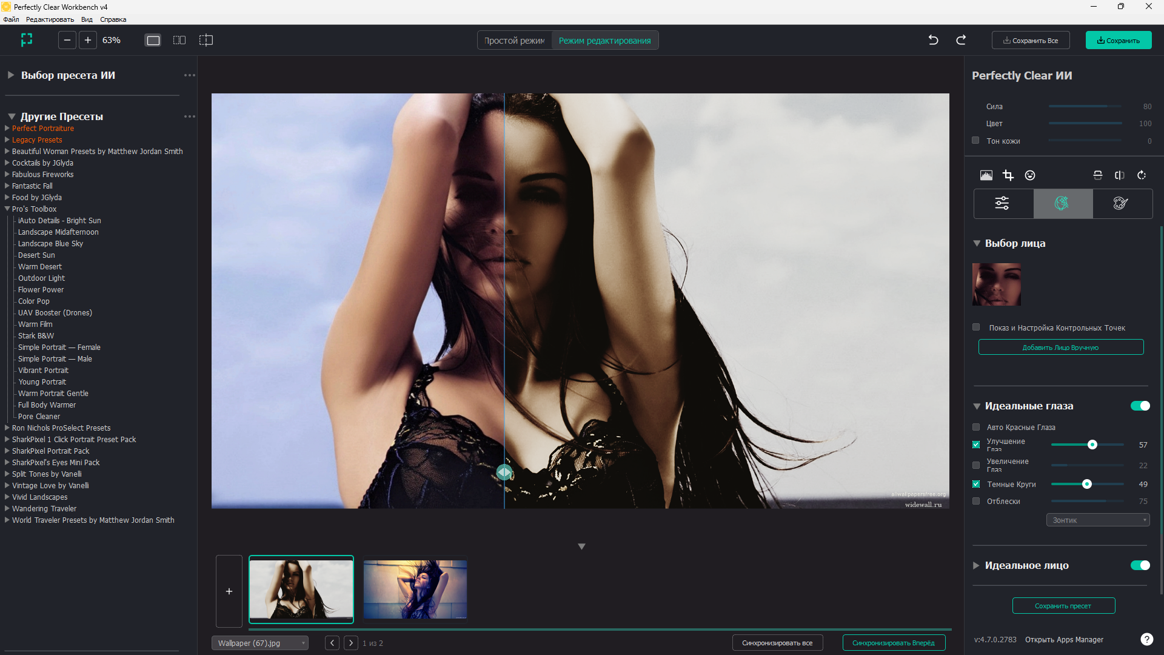Open the Редактировать menu
The height and width of the screenshot is (655, 1164).
[x=50, y=19]
